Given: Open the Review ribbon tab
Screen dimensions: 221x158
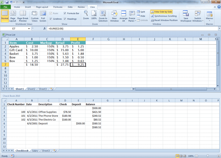Looking at the screenshot, I should (81, 7).
